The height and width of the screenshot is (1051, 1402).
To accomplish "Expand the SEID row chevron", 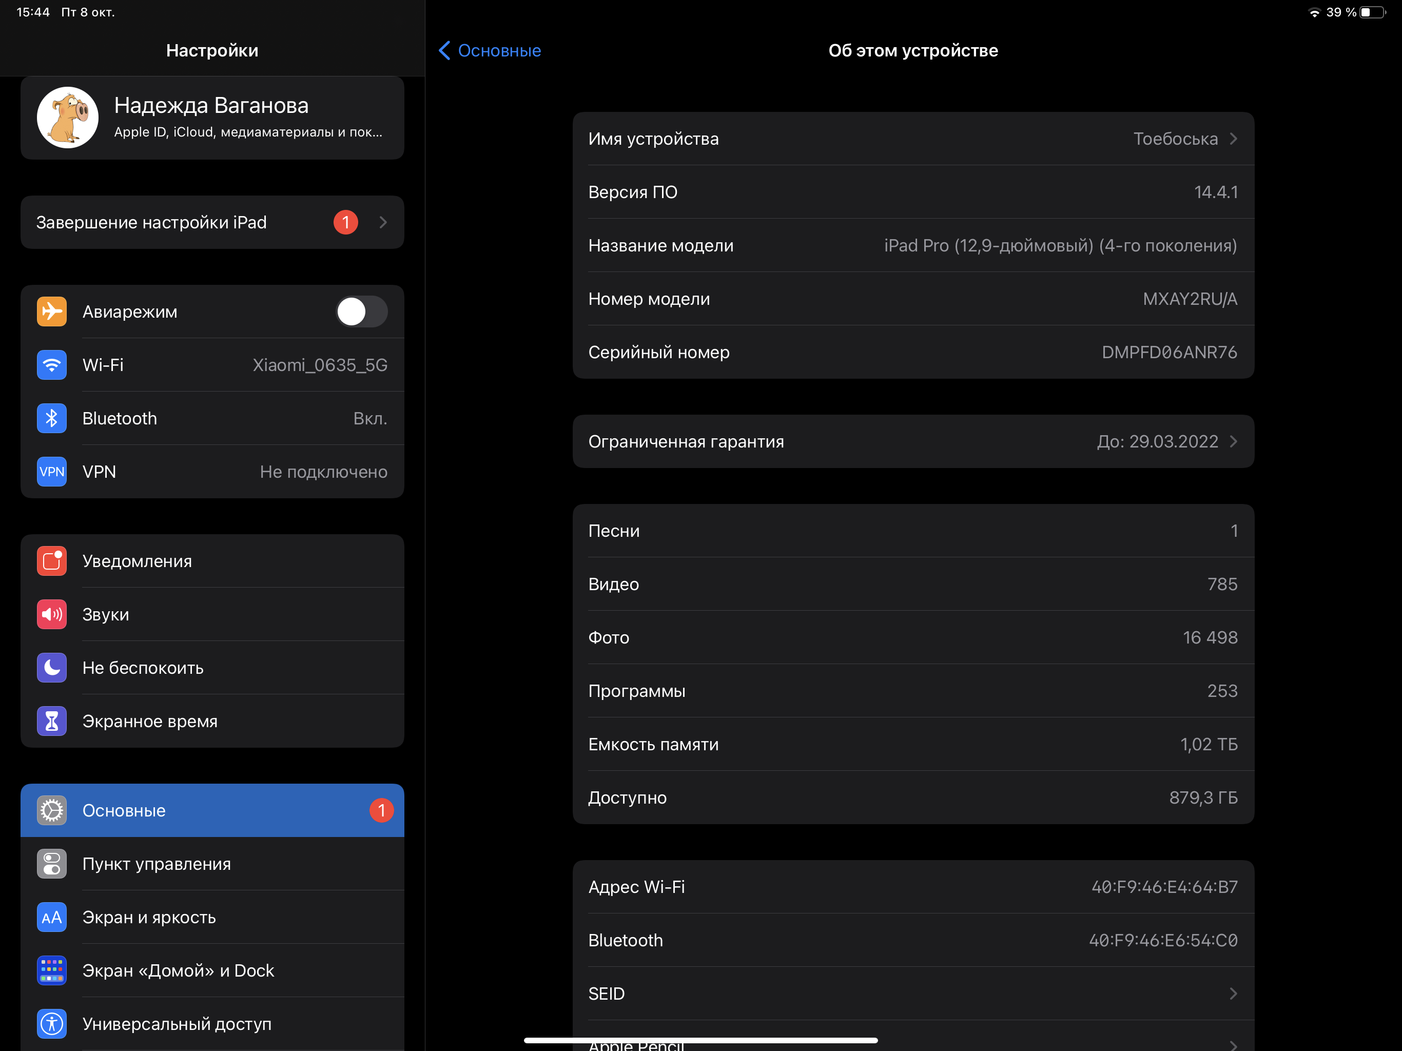I will pyautogui.click(x=1233, y=994).
